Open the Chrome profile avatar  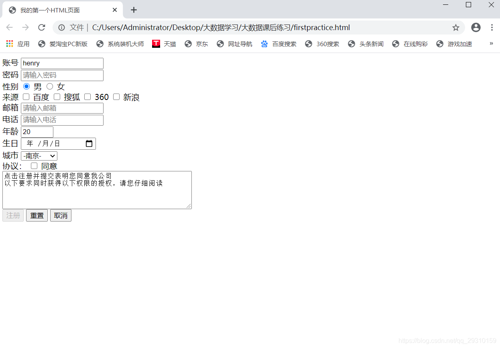point(476,27)
